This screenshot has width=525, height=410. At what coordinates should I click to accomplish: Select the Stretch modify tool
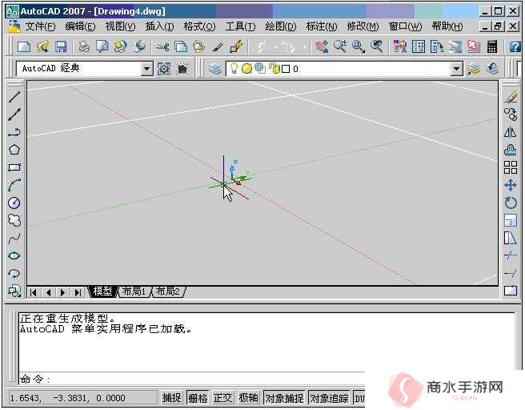pos(511,238)
